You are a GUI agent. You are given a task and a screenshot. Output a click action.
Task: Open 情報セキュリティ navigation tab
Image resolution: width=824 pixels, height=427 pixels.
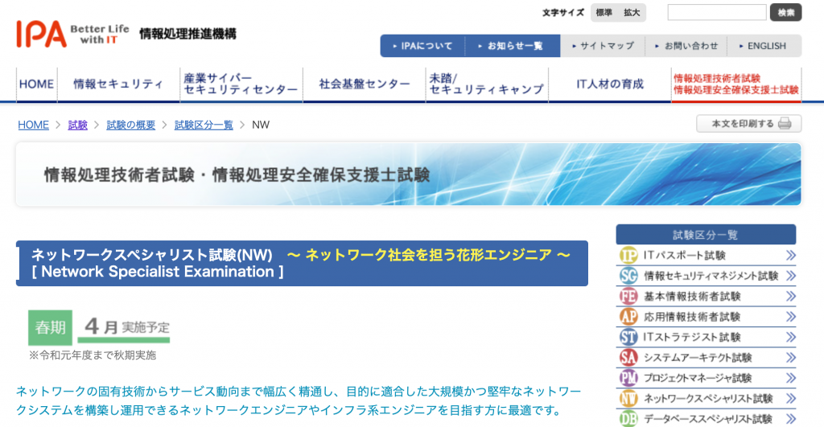click(118, 84)
